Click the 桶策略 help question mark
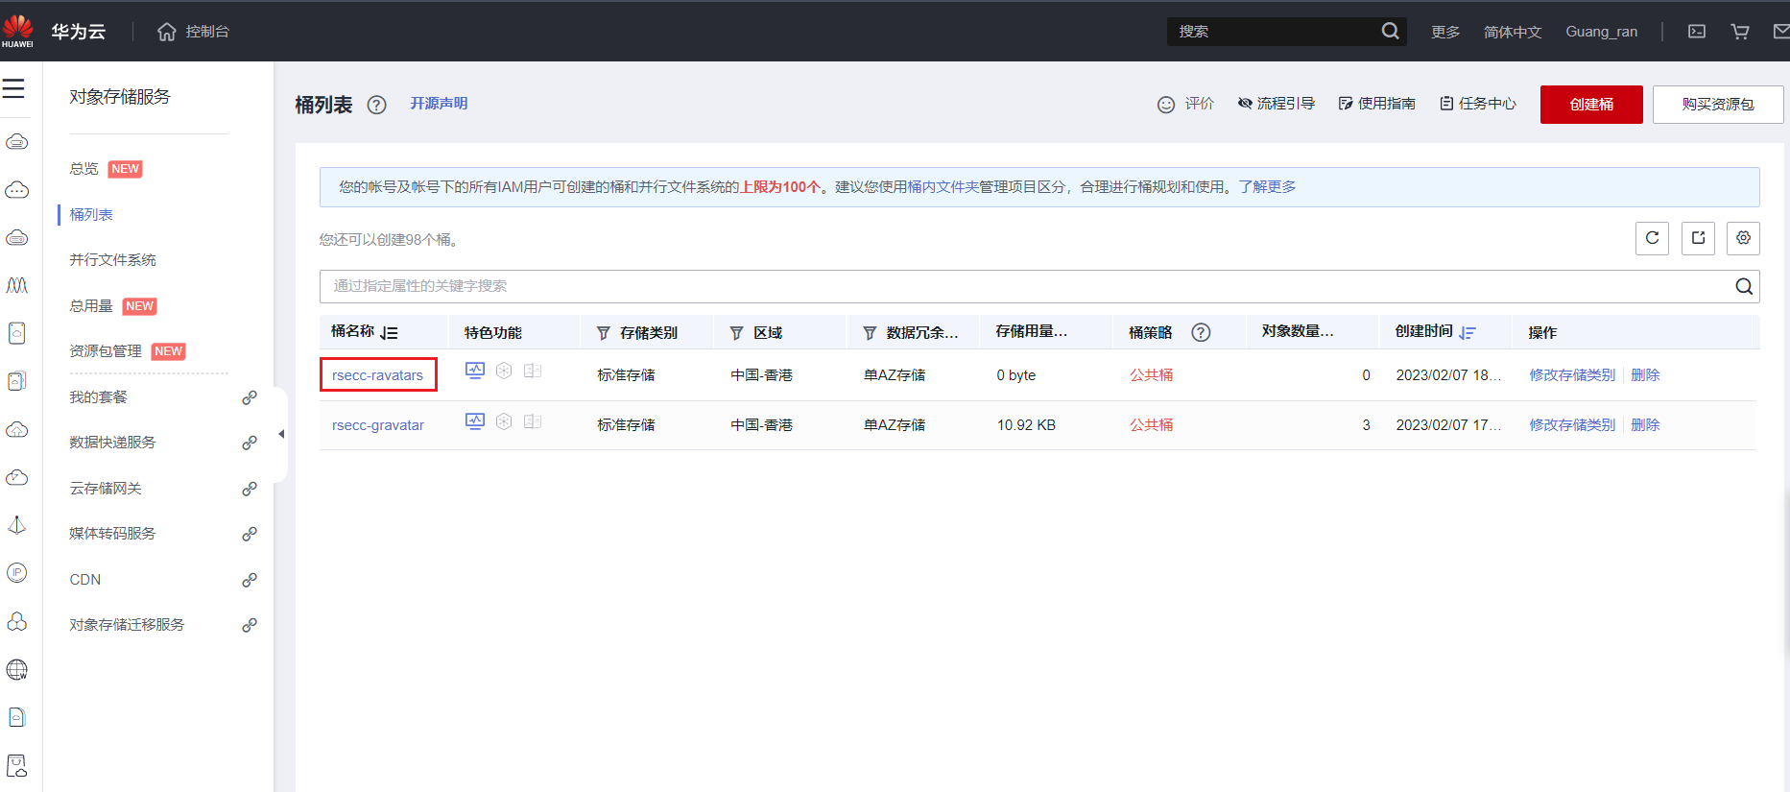Viewport: 1790px width, 792px height. [1201, 332]
